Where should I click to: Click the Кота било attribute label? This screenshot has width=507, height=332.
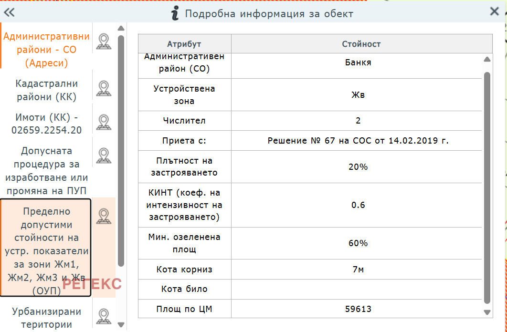point(184,289)
